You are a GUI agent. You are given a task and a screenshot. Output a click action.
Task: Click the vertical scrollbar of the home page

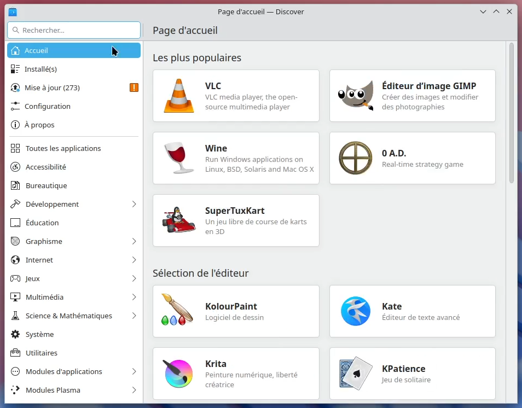tap(512, 112)
